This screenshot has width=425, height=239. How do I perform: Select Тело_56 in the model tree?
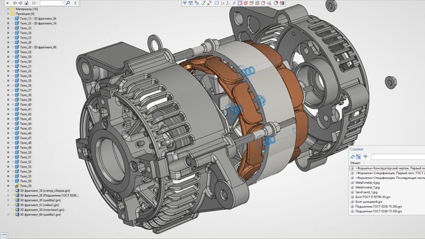point(25,181)
